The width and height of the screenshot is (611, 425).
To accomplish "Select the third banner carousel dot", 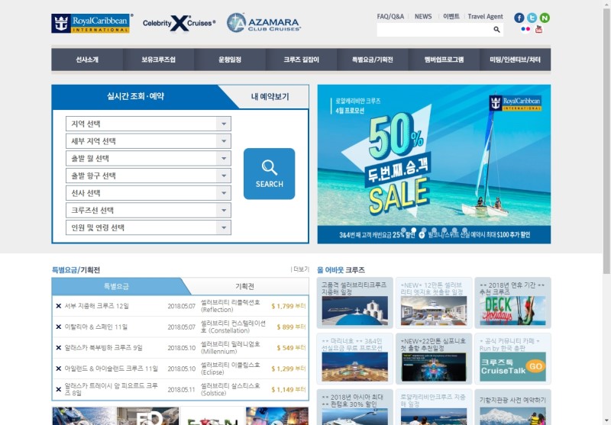I will [x=424, y=230].
